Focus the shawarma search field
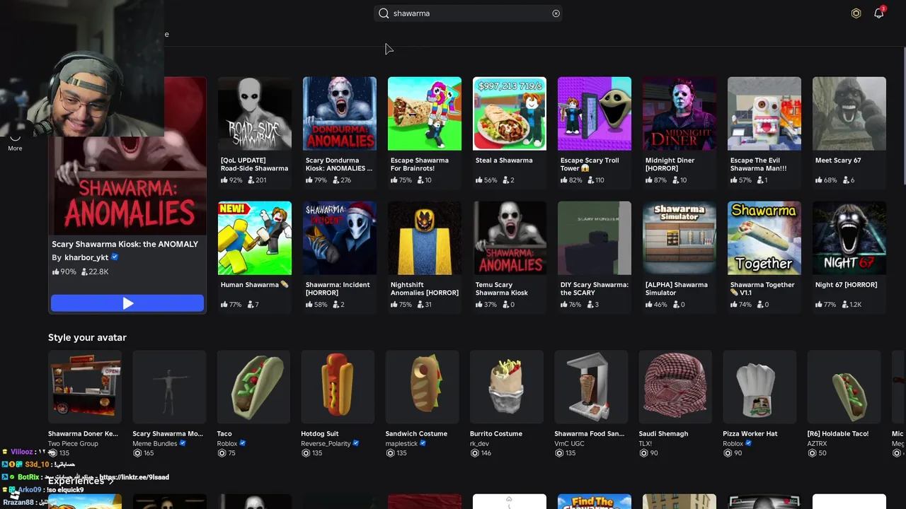 [468, 13]
